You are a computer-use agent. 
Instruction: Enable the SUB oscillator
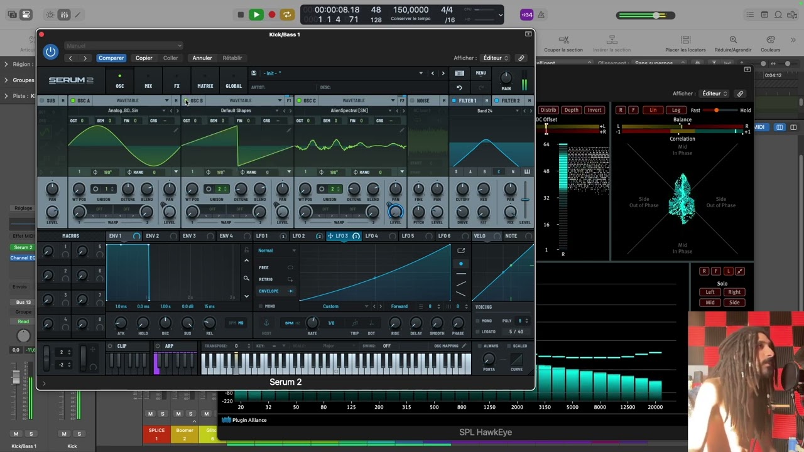42,100
